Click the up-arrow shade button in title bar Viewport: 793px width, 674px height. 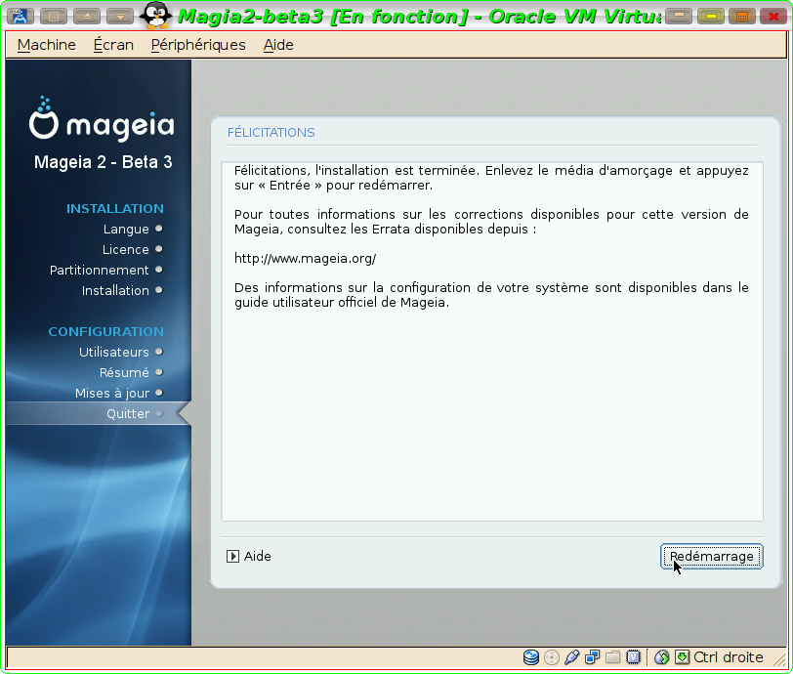[87, 17]
